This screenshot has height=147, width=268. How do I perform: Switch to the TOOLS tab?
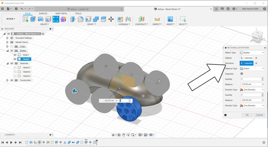click(x=78, y=14)
